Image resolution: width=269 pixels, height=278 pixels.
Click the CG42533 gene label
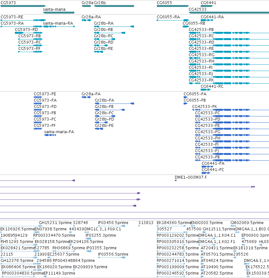pyautogui.click(x=198, y=9)
